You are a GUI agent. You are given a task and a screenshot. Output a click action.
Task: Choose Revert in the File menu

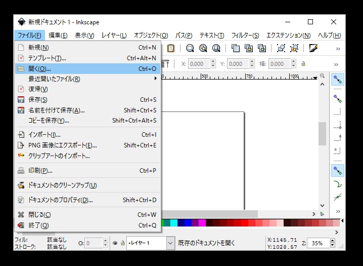[x=88, y=89]
